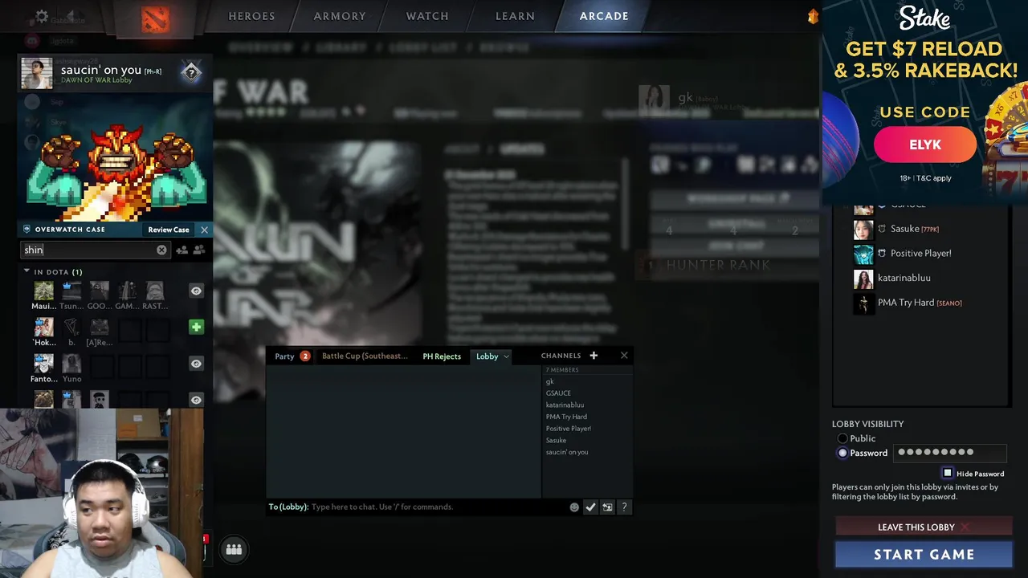The image size is (1028, 578).
Task: Open the katarinabluu lobby avatar
Action: pyautogui.click(x=863, y=279)
